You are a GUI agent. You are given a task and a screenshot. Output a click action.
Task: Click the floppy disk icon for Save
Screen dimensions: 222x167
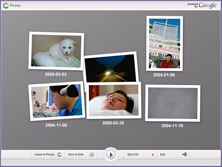pyautogui.click(x=91, y=155)
